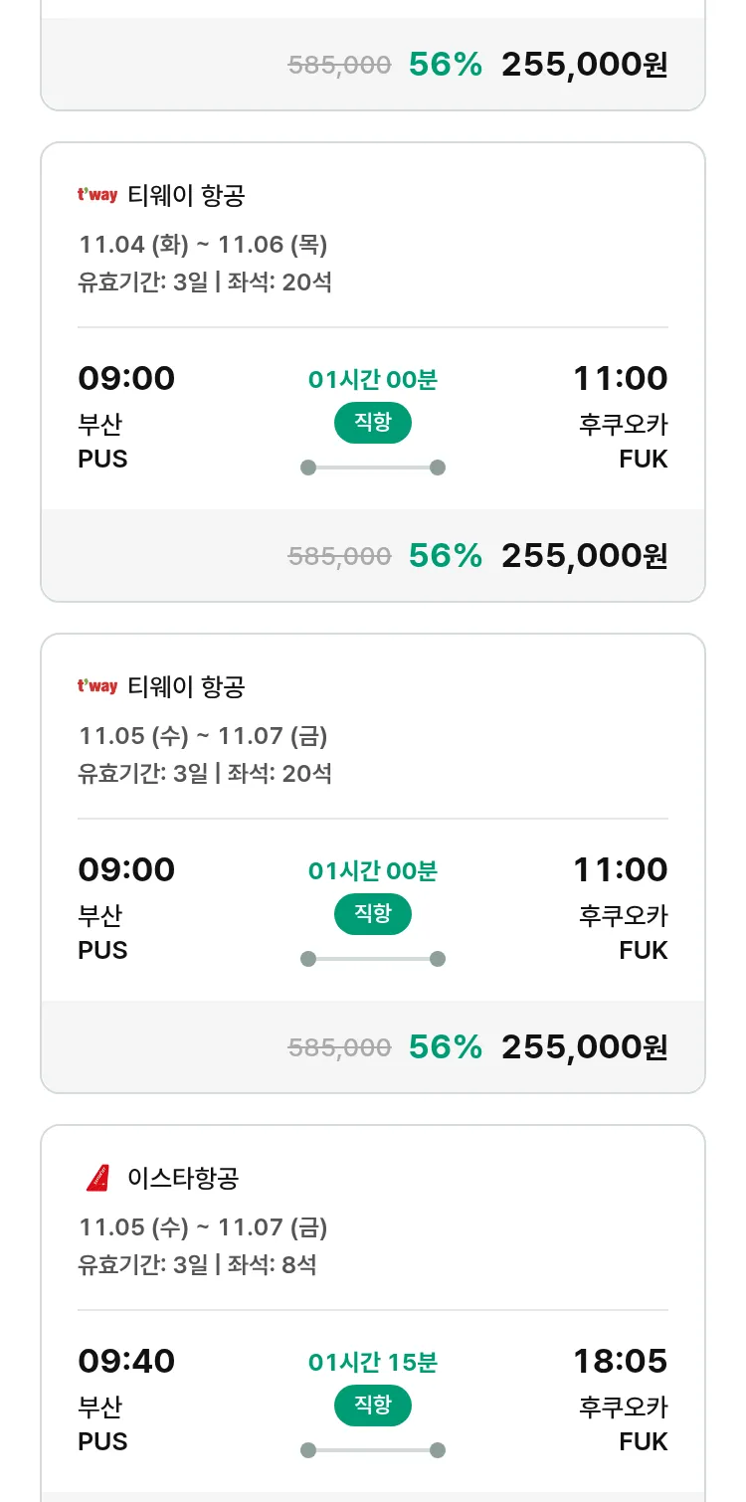
Task: Click the t'way logo on the 11.04 flight
Action: click(x=97, y=195)
